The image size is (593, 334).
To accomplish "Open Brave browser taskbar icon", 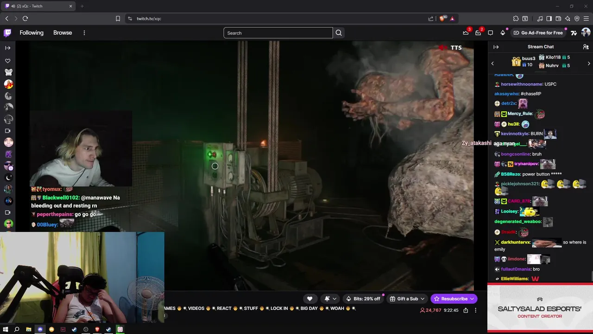I will coord(97,329).
